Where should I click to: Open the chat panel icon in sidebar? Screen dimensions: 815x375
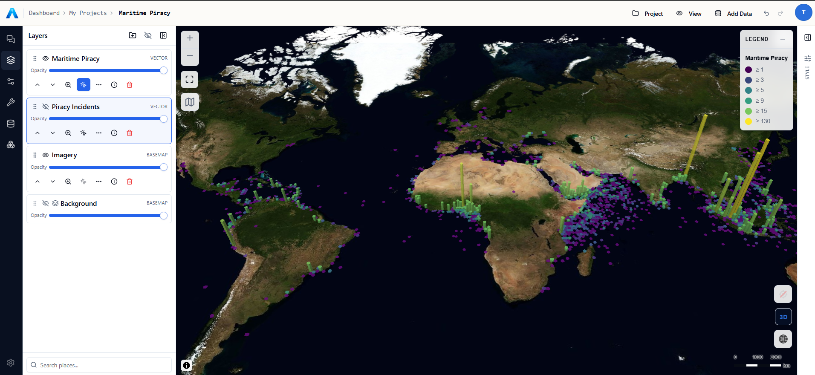(11, 39)
